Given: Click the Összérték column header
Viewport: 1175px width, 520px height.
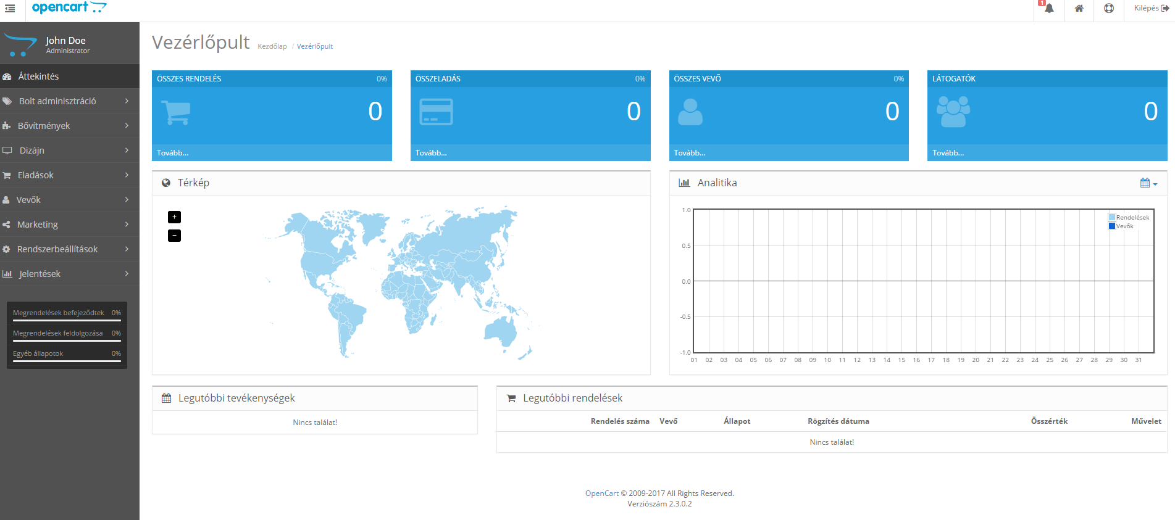Looking at the screenshot, I should click(1049, 421).
